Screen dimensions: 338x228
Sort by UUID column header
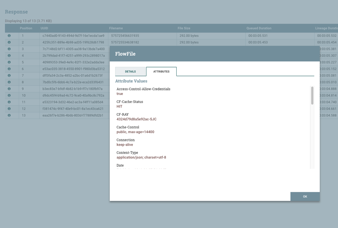pyautogui.click(x=44, y=28)
